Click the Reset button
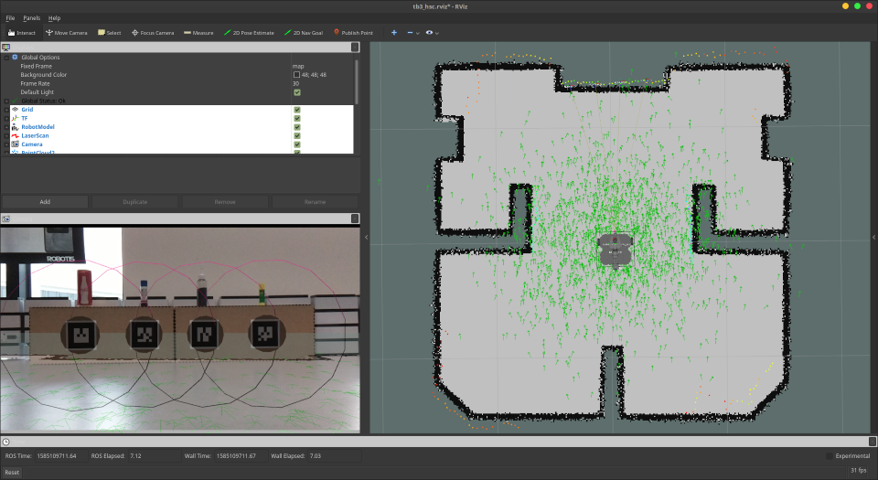The image size is (878, 480). [x=12, y=472]
